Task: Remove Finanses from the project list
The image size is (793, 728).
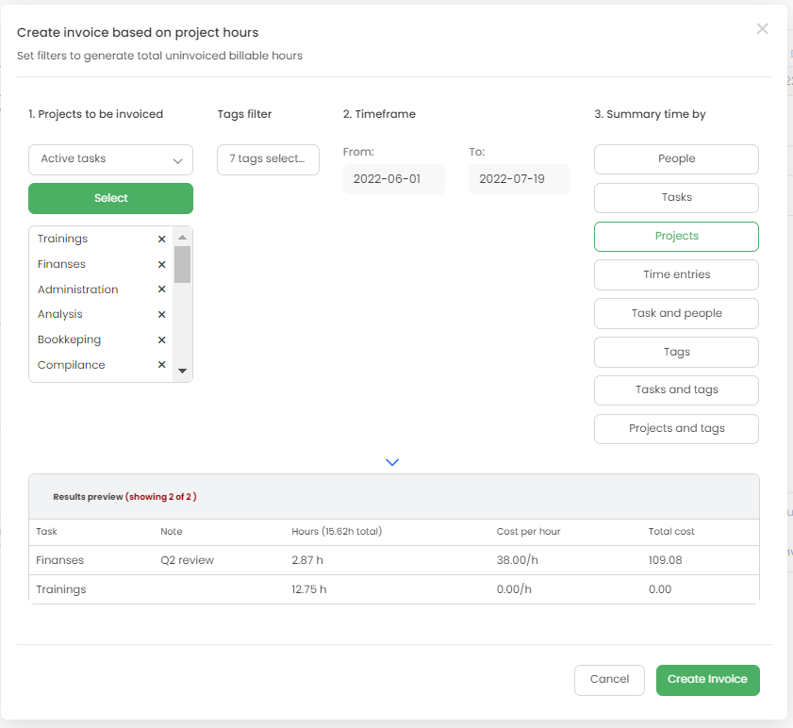Action: [161, 265]
